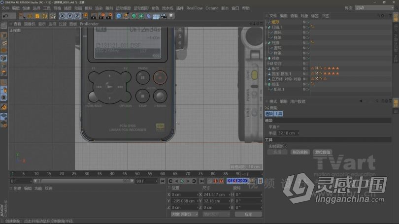Click the timeline range scrub bar
The height and width of the screenshot is (224, 399).
point(84,181)
